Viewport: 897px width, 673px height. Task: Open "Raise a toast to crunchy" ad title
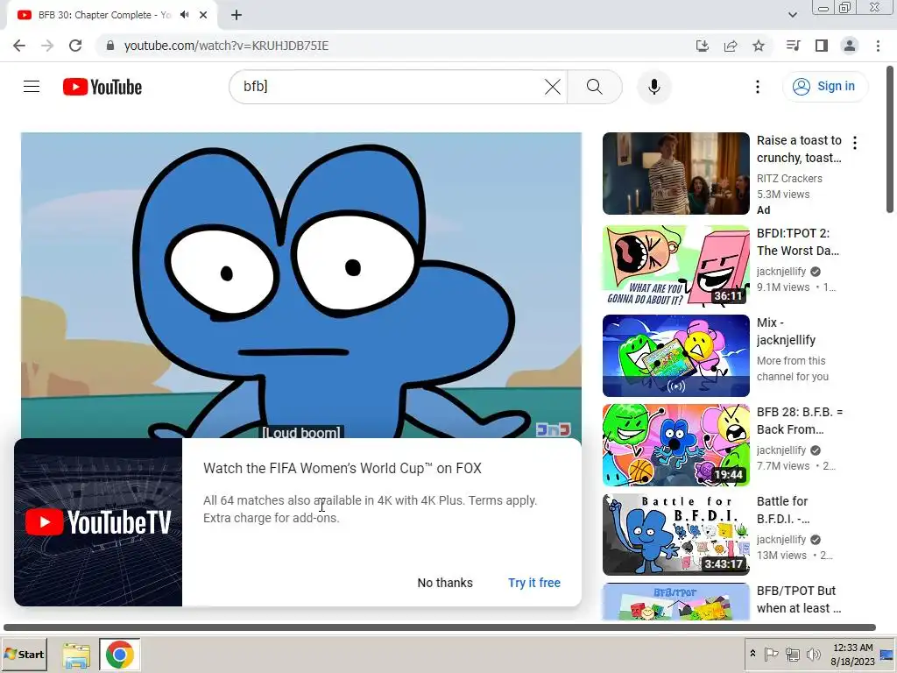pyautogui.click(x=799, y=149)
